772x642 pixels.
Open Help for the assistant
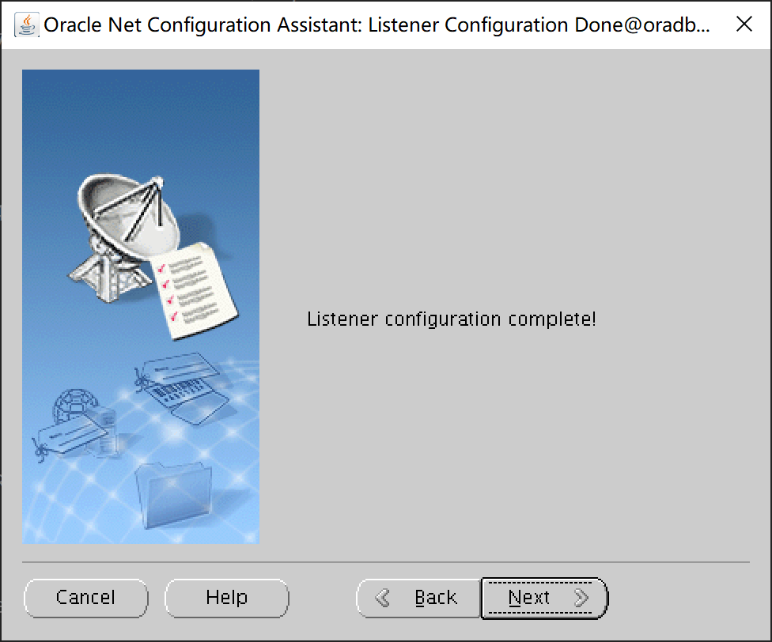[x=226, y=598]
